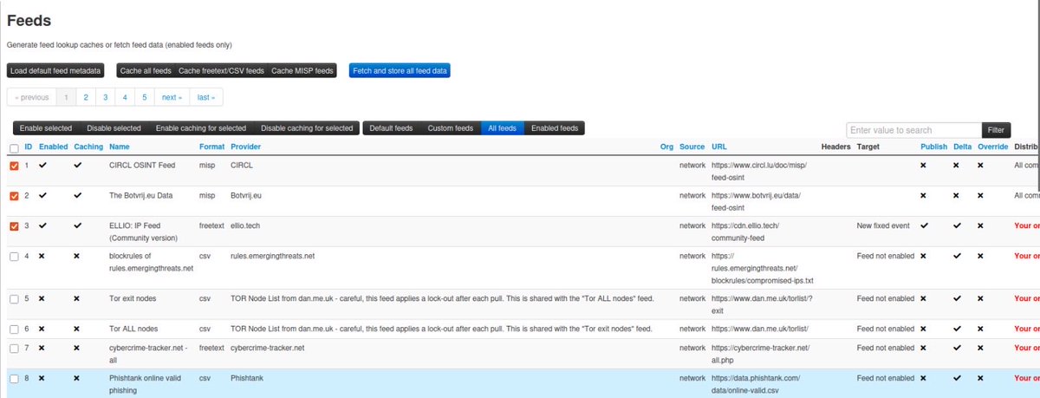The height and width of the screenshot is (398, 1040).
Task: Focus the Enter value to search field
Action: (913, 130)
